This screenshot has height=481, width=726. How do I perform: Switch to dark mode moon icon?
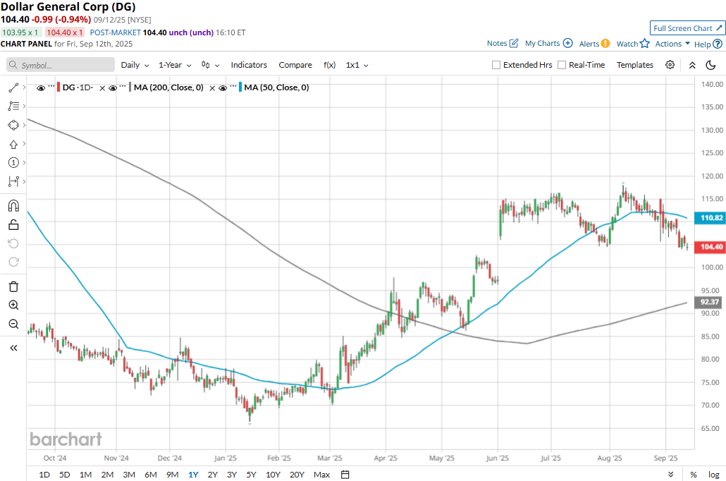coord(710,65)
